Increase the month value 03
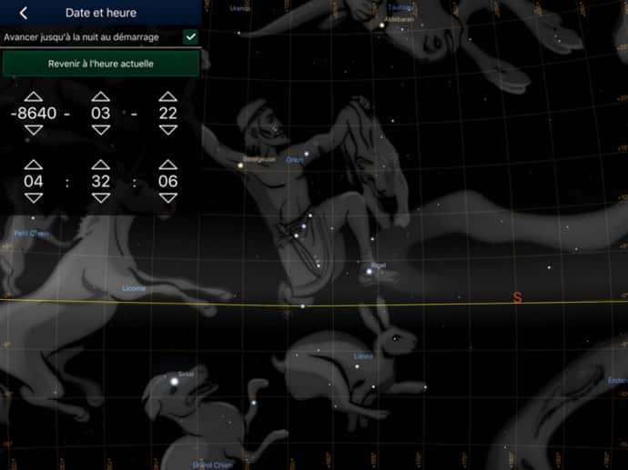The width and height of the screenshot is (628, 470). coord(100,96)
